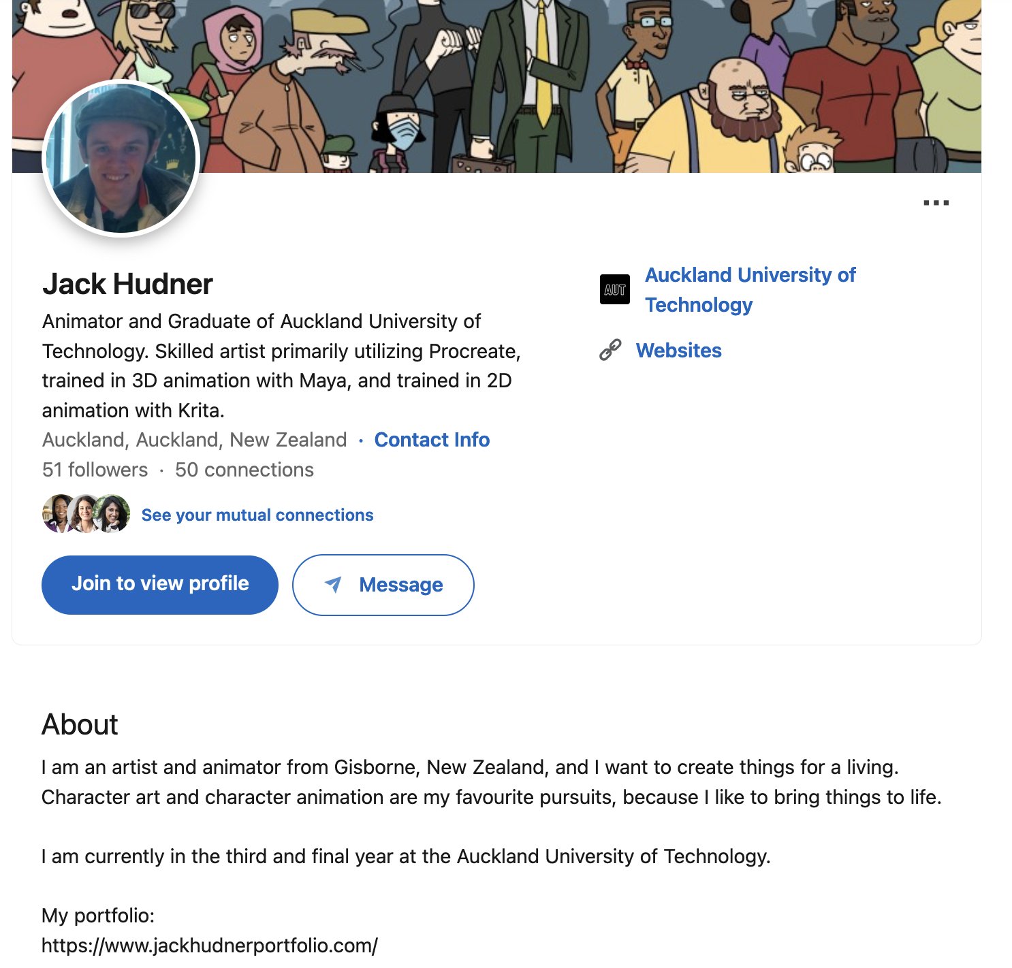Screen dimensions: 1012x968
Task: Click the chain link icon beside Websites
Action: point(610,350)
